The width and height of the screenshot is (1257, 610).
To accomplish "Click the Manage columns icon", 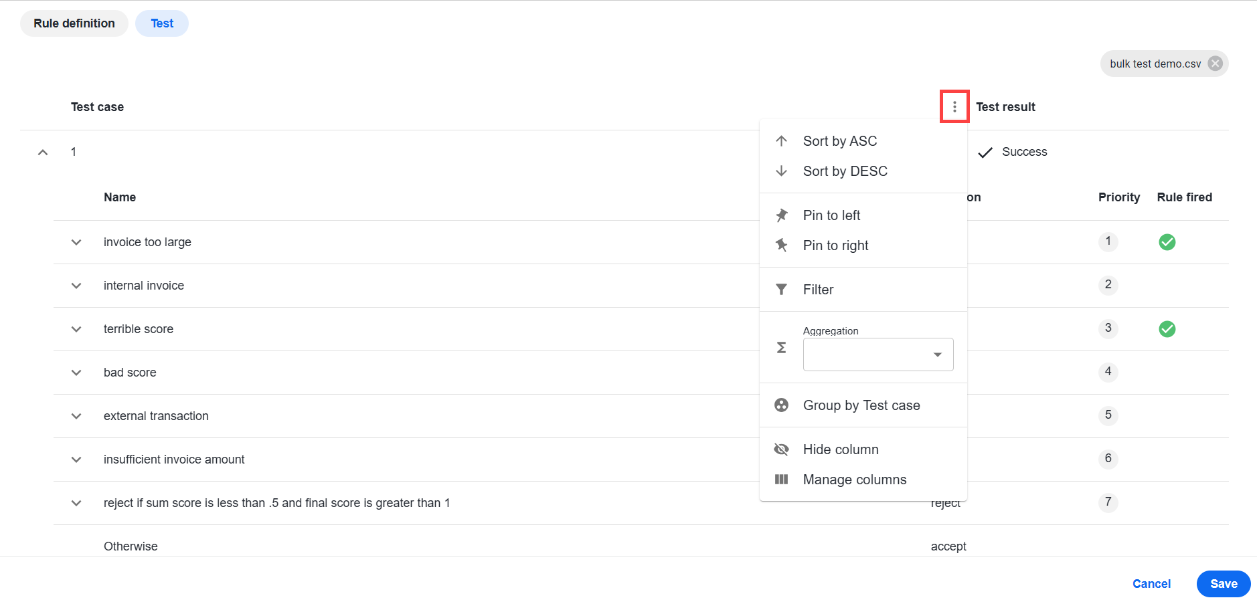I will click(781, 480).
